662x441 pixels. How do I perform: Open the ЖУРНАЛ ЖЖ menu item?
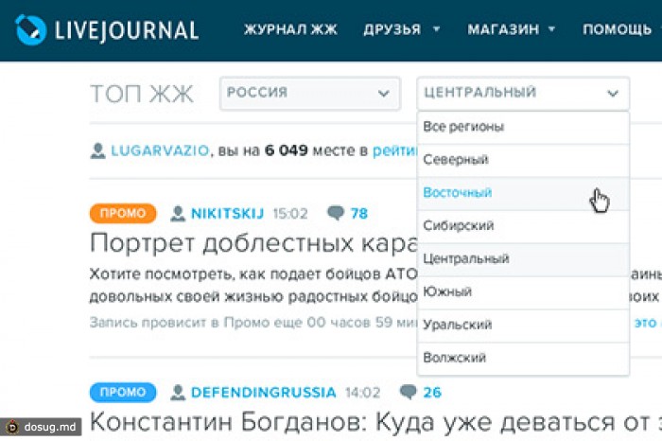point(290,29)
